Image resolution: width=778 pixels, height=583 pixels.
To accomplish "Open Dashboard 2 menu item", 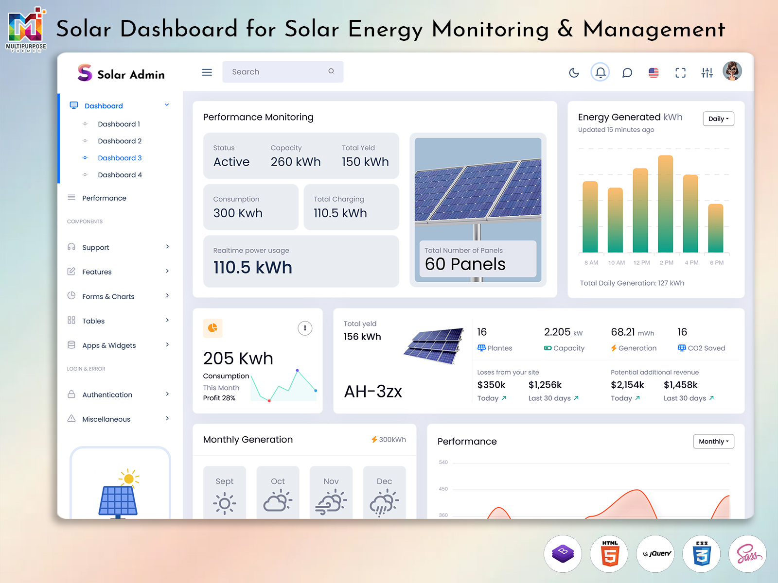I will pyautogui.click(x=120, y=141).
